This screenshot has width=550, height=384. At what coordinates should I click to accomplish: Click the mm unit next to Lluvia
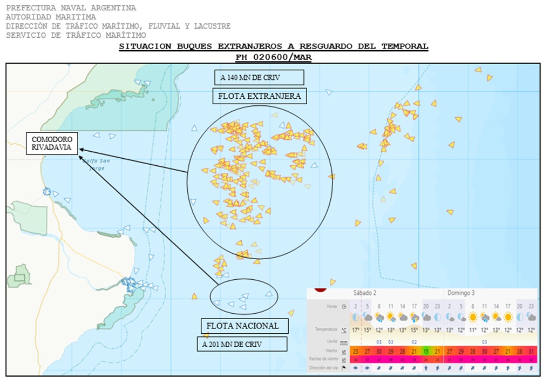coord(344,342)
